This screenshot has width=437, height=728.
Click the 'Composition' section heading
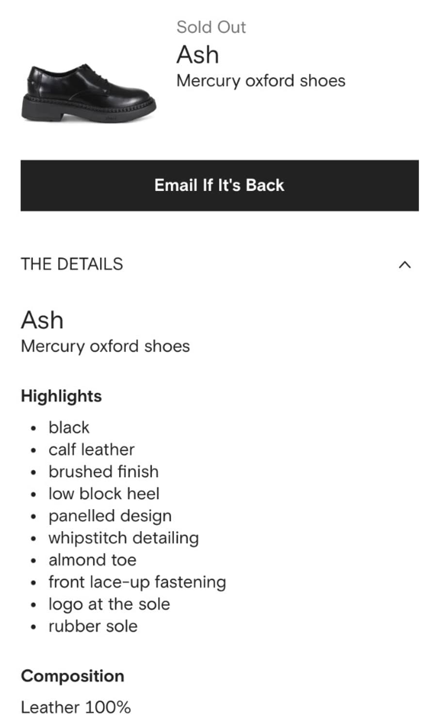(72, 676)
